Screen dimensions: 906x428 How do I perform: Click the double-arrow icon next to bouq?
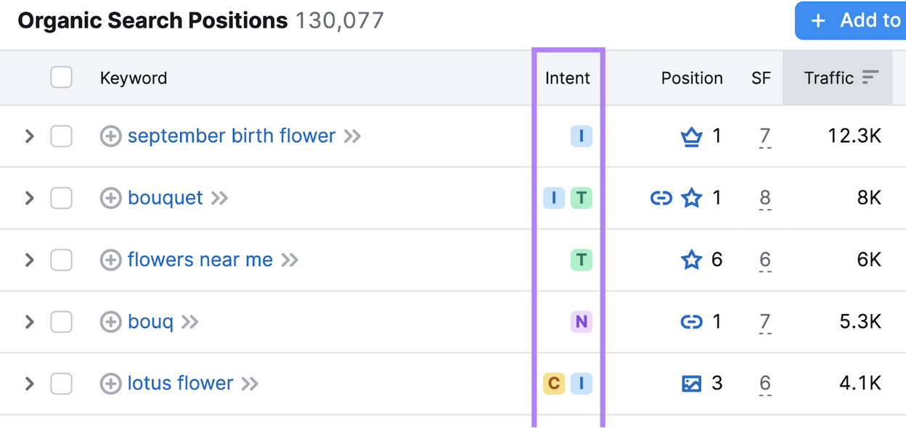tap(190, 321)
